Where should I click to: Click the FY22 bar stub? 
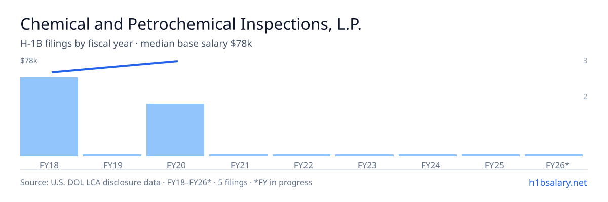click(x=301, y=155)
